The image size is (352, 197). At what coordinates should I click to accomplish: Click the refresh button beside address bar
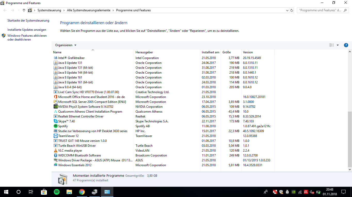[x=292, y=10]
